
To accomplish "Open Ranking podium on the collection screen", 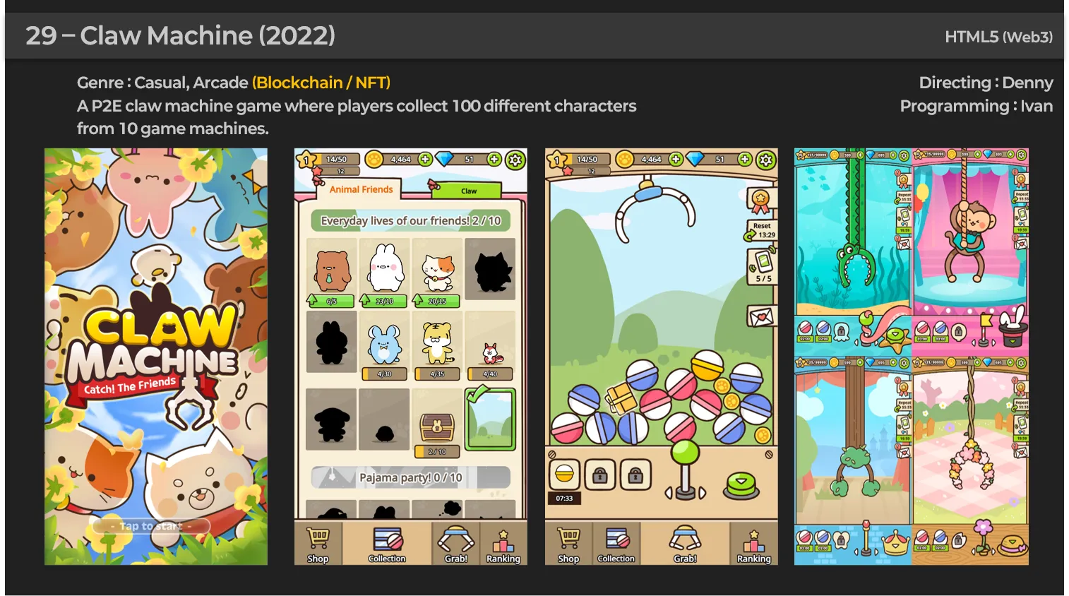I will coord(503,544).
